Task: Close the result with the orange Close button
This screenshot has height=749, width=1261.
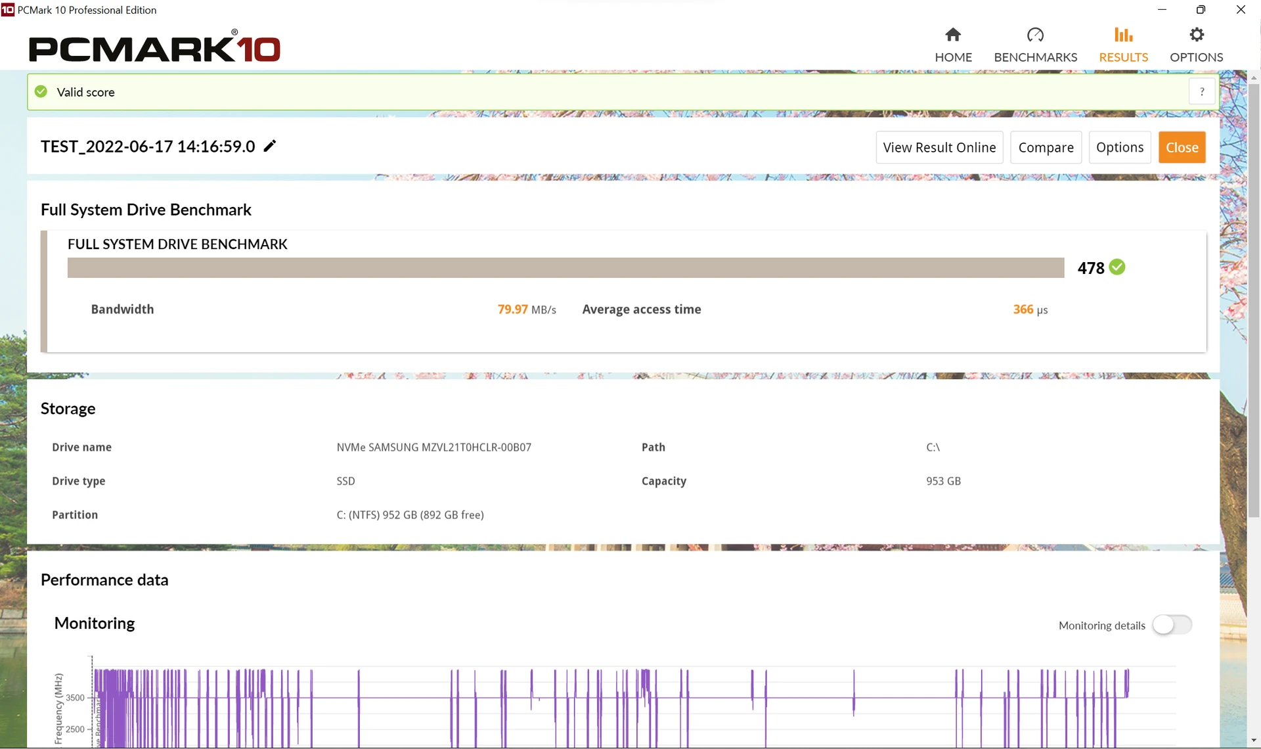Action: click(1182, 147)
